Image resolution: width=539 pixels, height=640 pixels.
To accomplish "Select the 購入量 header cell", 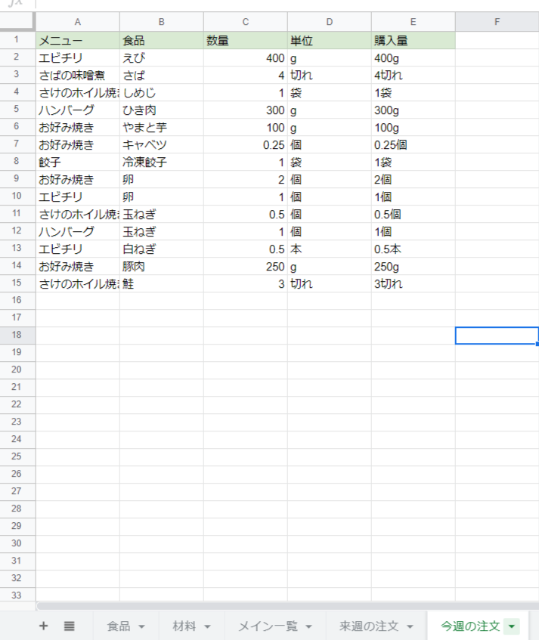I will (x=413, y=41).
